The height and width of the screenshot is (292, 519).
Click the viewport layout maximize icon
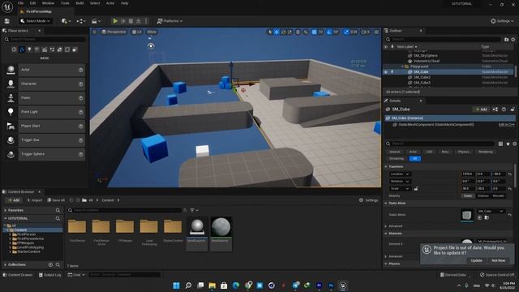[x=376, y=32]
